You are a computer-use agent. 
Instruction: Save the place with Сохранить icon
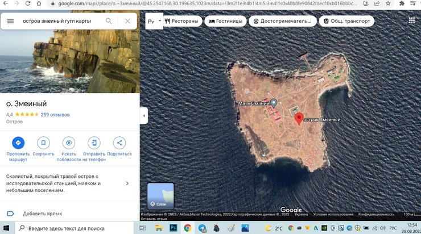click(x=43, y=143)
